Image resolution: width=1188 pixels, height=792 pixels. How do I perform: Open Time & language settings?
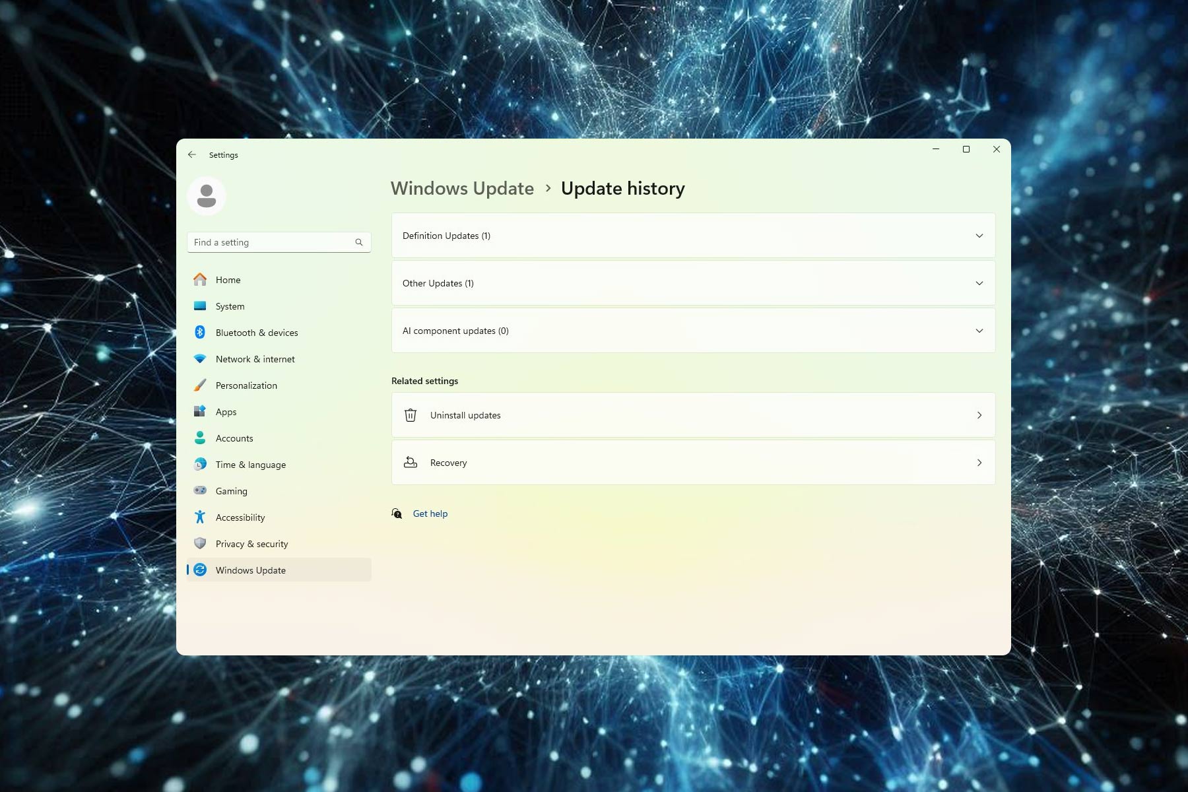click(x=279, y=465)
